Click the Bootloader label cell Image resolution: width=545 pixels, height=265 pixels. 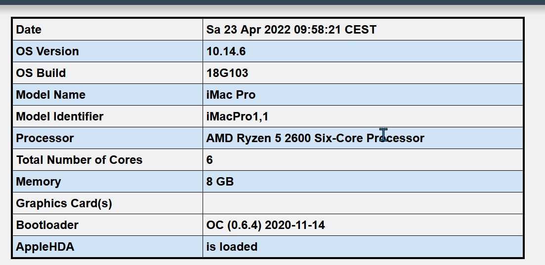click(47, 225)
